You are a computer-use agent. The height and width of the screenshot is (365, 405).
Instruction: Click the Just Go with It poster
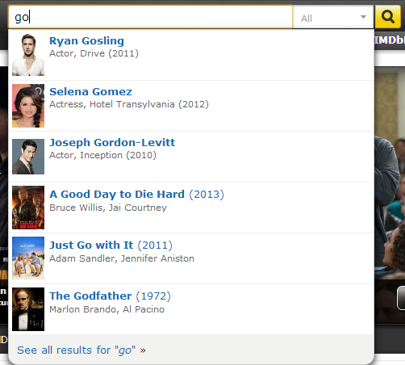28,258
